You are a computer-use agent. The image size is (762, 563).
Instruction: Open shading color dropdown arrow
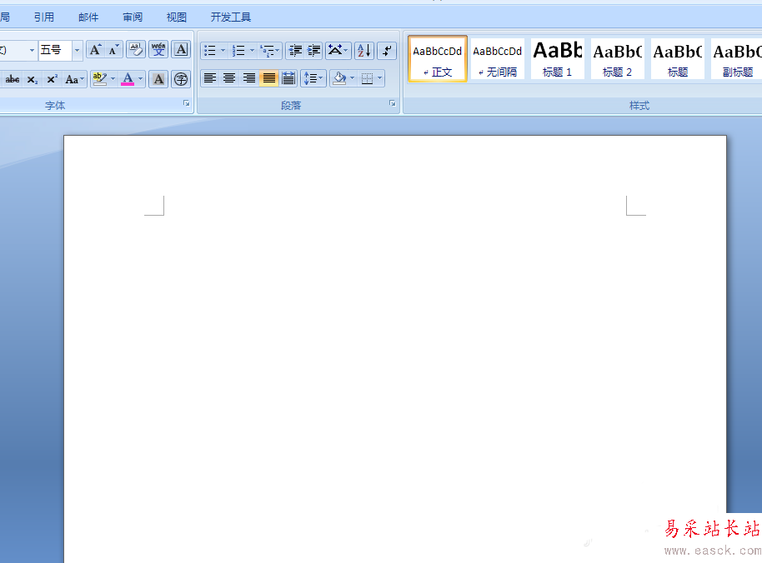click(x=353, y=78)
